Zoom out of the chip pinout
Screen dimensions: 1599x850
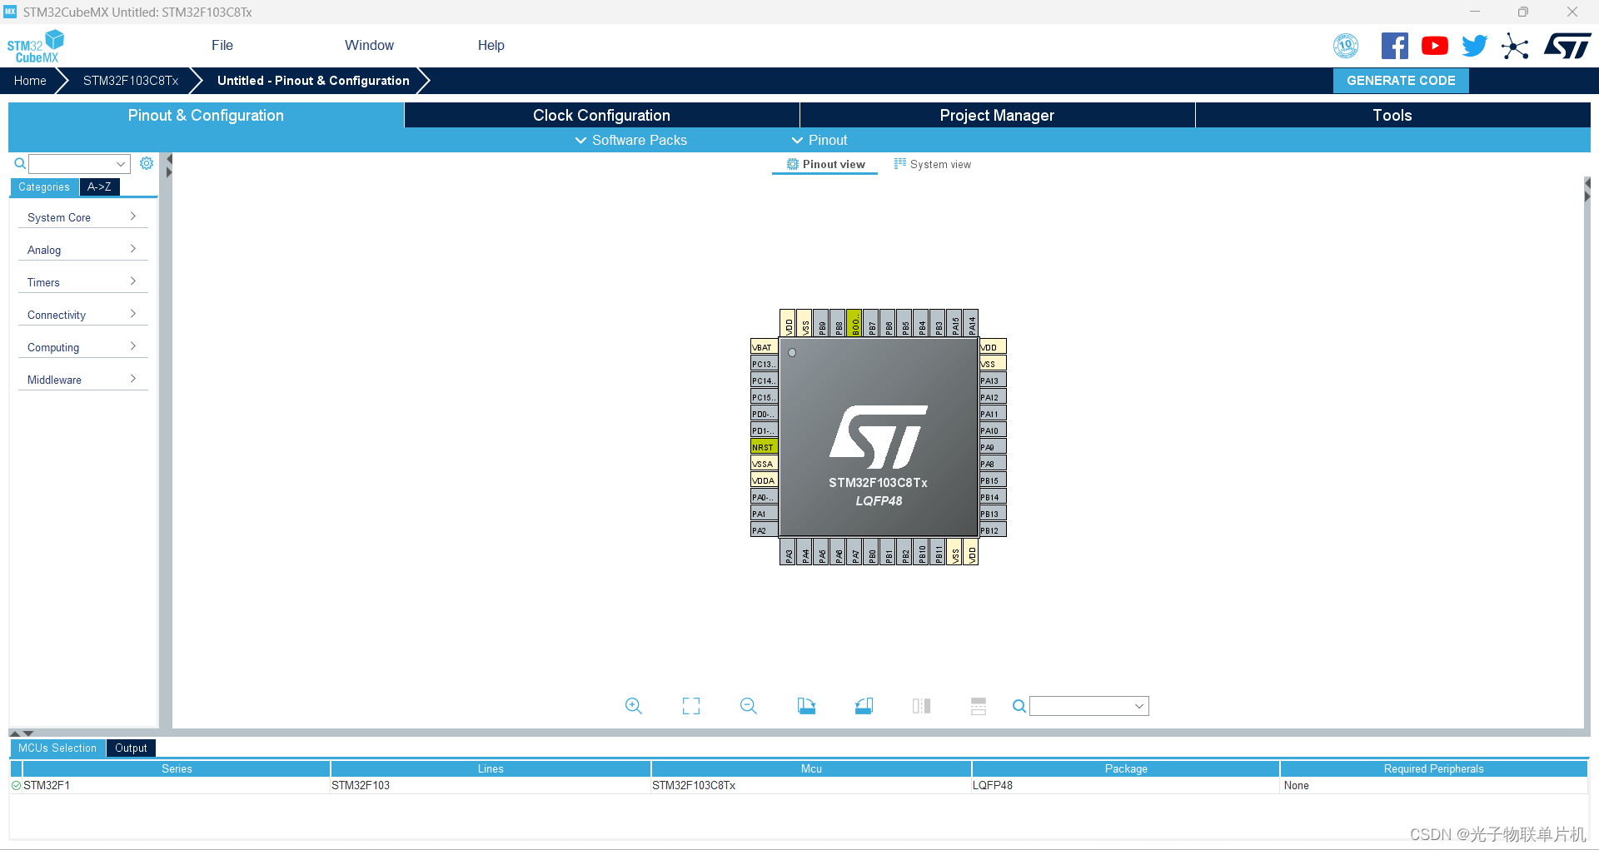point(748,706)
